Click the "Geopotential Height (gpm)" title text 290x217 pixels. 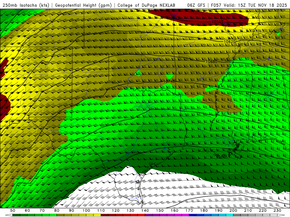coord(83,5)
